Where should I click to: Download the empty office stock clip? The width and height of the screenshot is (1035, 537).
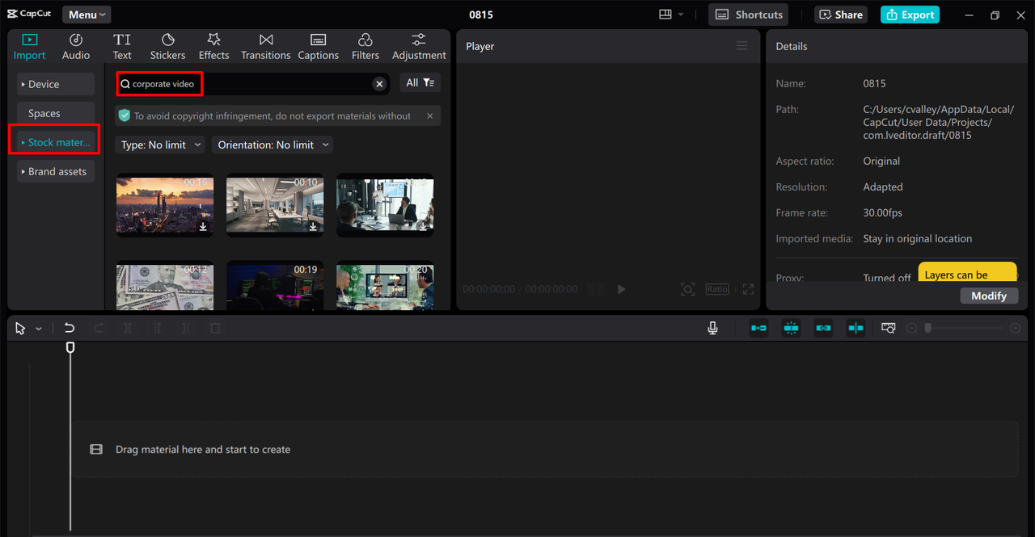pyautogui.click(x=313, y=227)
